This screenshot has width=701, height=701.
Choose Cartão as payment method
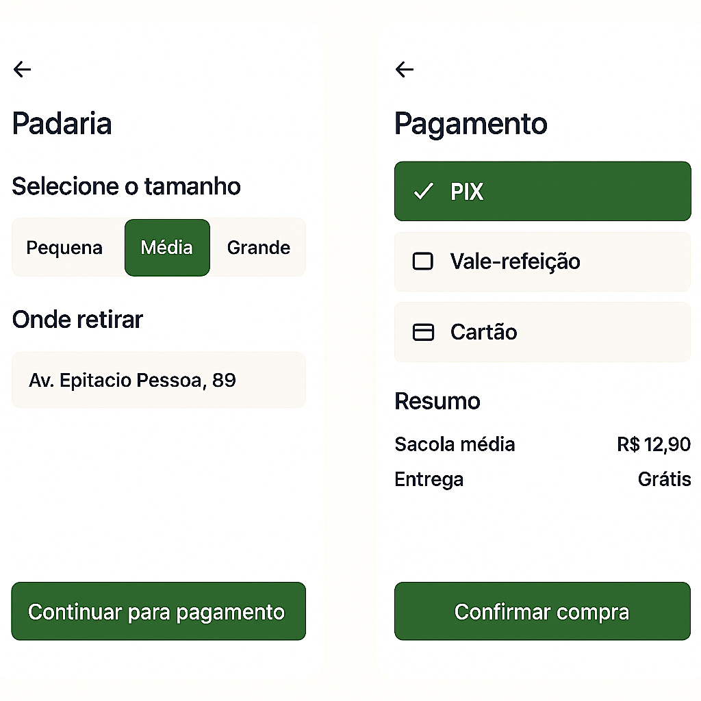pyautogui.click(x=541, y=332)
